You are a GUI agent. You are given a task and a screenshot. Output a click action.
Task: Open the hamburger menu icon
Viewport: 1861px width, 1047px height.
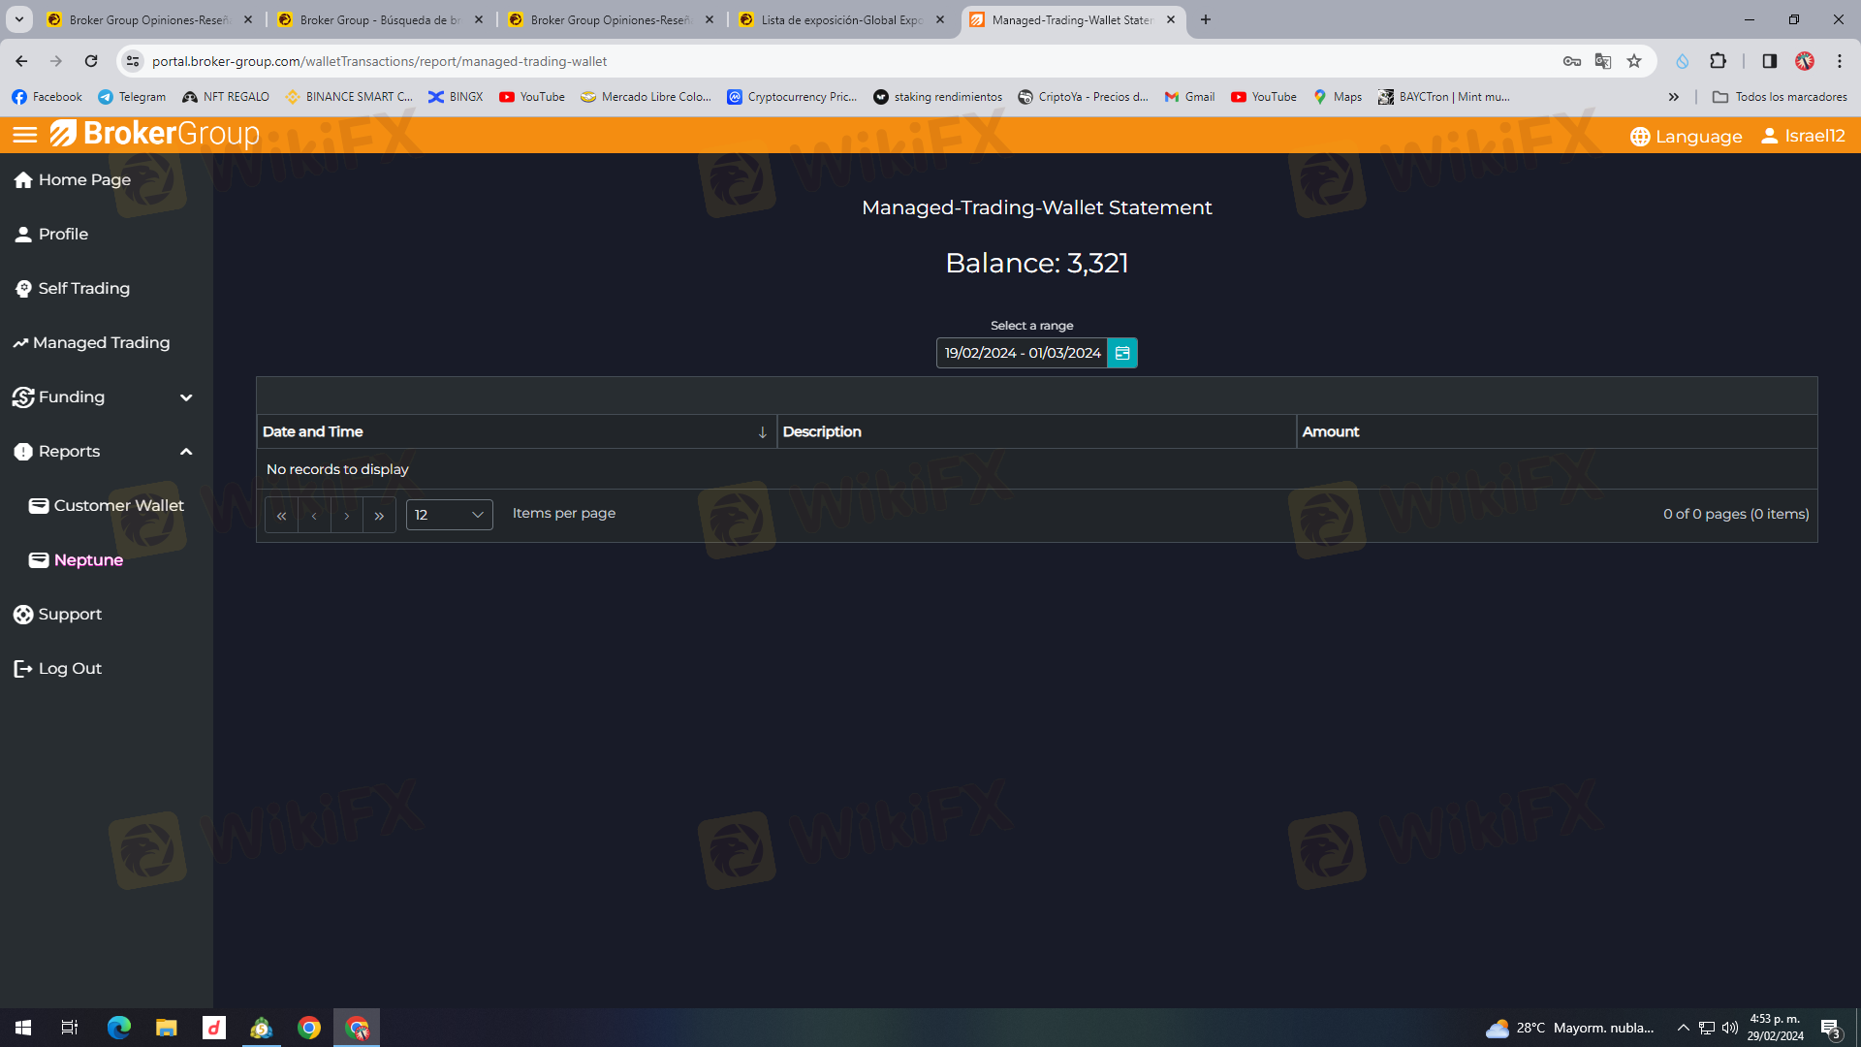point(25,136)
